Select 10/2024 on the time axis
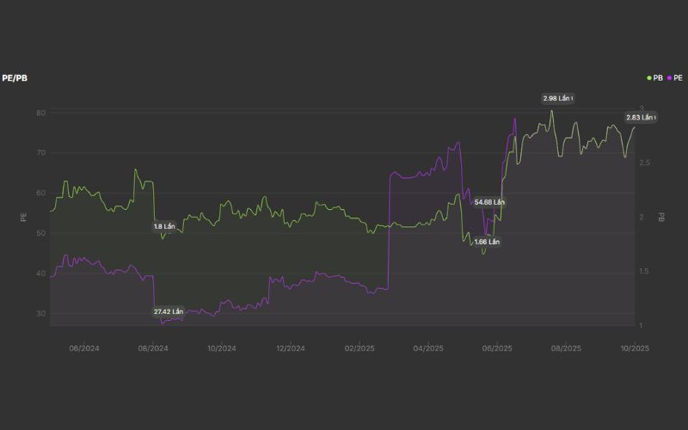688x430 pixels. coord(222,348)
